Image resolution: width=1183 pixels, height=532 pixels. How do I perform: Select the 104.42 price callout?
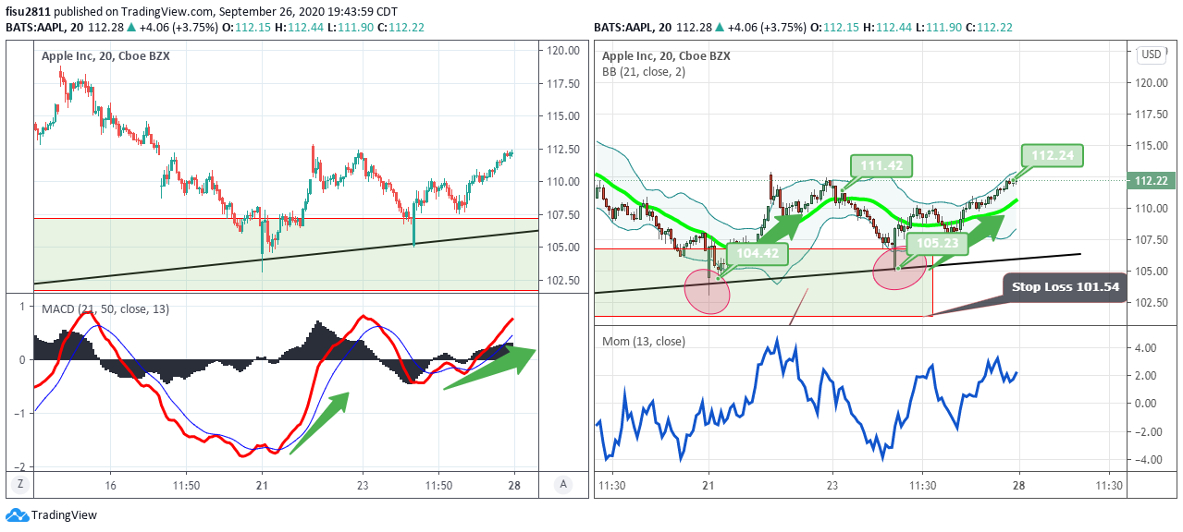(757, 251)
